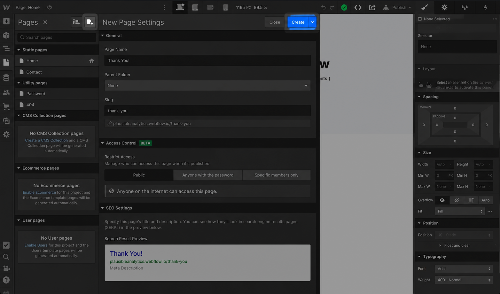Screen dimensions: 500x294
Task: Close the New Page Settings panel
Action: 275,22
